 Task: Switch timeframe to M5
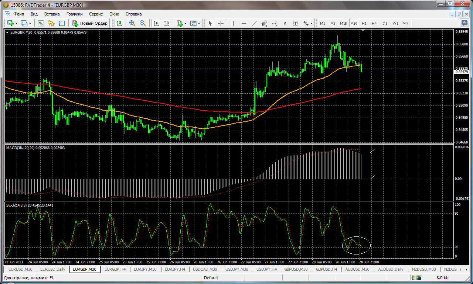click(x=333, y=23)
